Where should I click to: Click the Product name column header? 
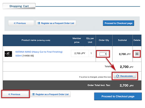36,40
